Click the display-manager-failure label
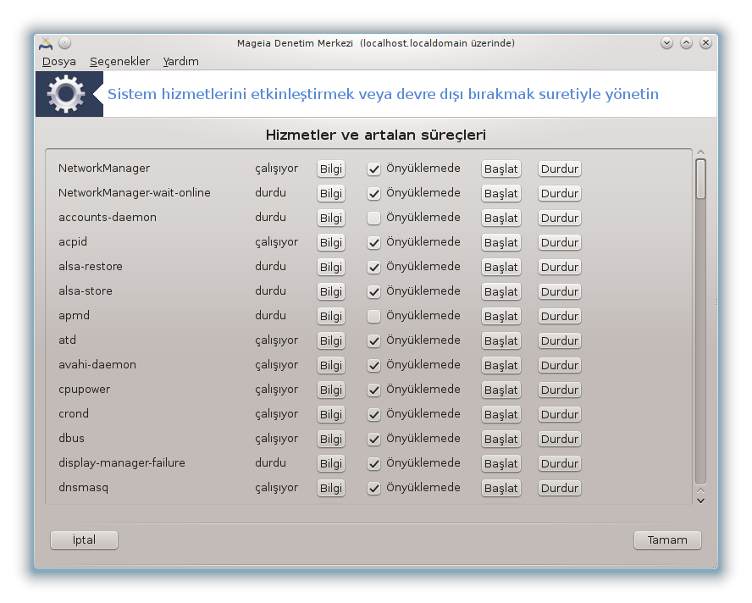The height and width of the screenshot is (603, 752). tap(122, 463)
